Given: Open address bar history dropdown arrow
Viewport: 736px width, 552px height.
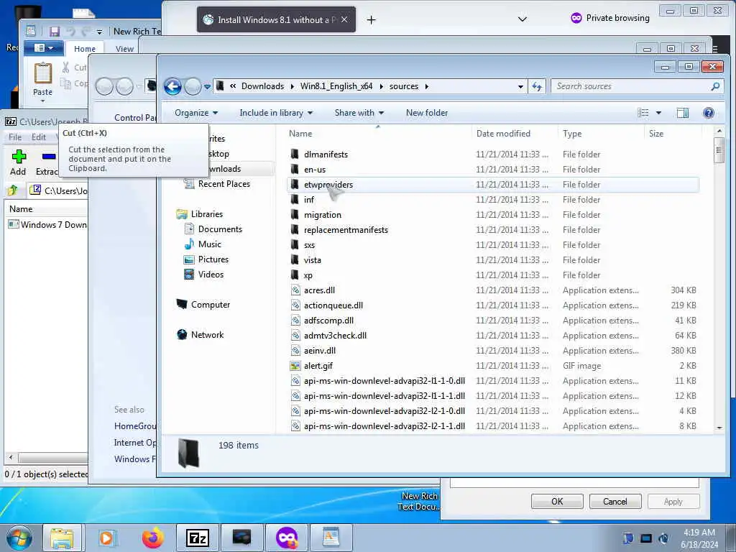Looking at the screenshot, I should pos(520,87).
